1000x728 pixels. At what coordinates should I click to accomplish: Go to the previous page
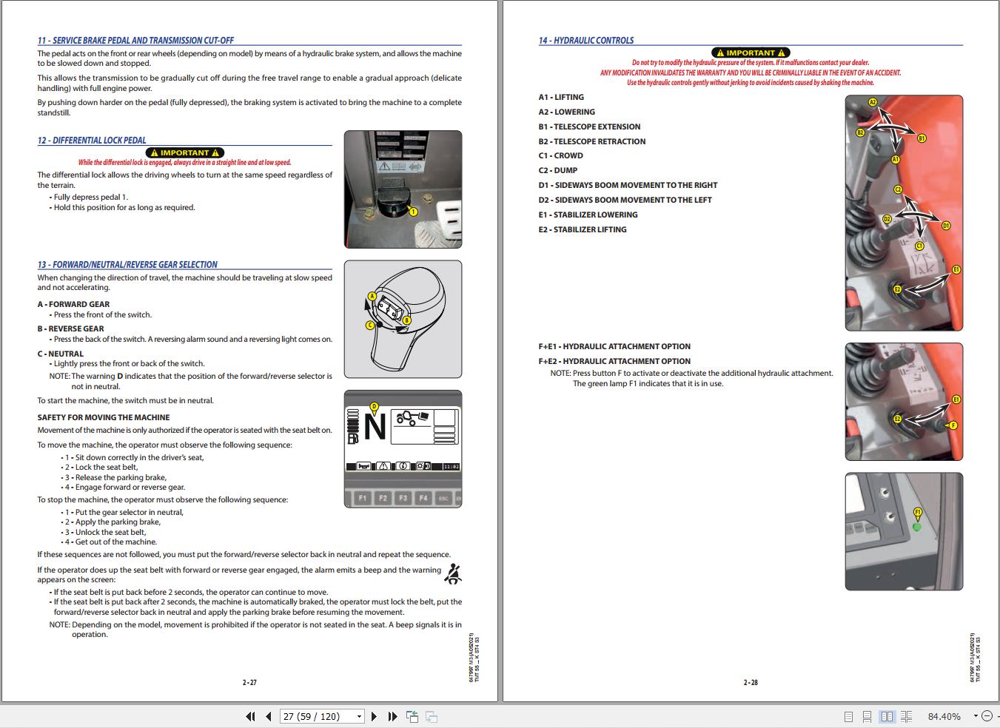click(268, 716)
